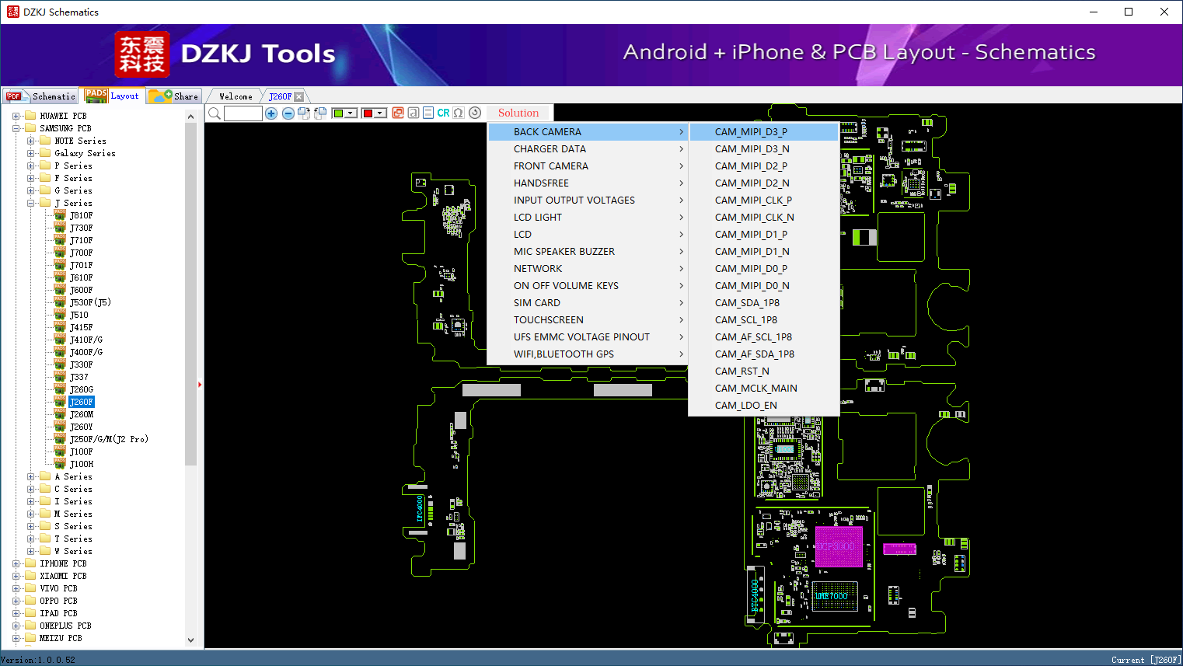Select FRONT CAMERA in the Solution menu
This screenshot has width=1183, height=666.
tap(588, 166)
